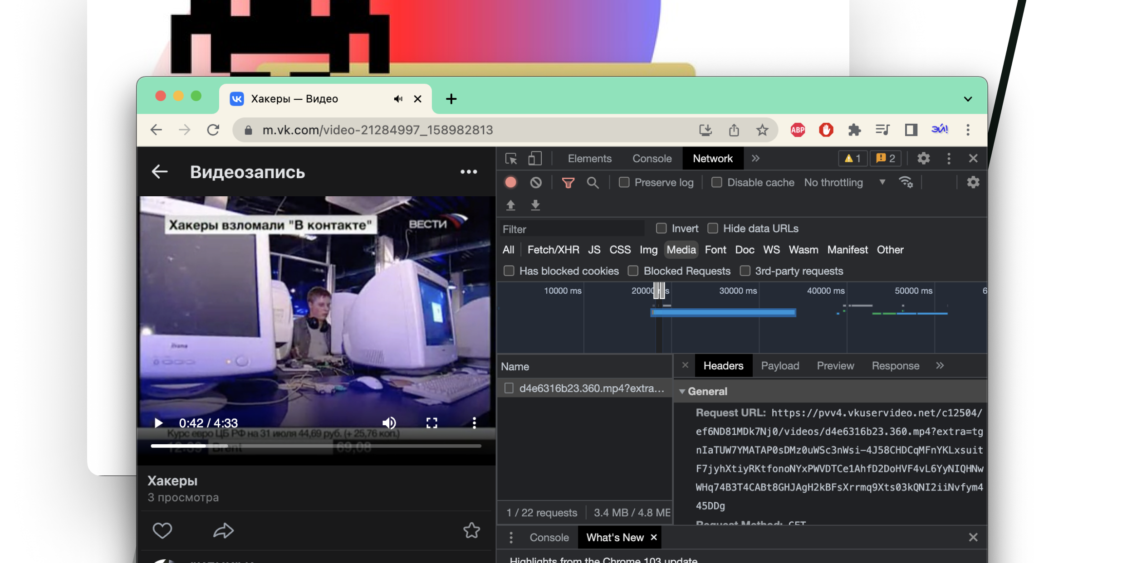This screenshot has width=1127, height=563.
Task: Check Hide data URLs
Action: click(x=713, y=228)
